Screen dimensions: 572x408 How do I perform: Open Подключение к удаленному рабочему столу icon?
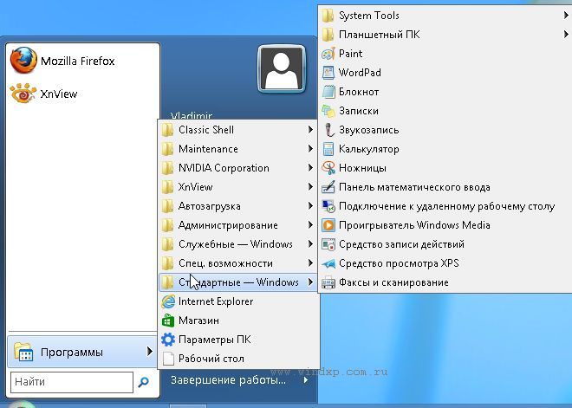(328, 206)
